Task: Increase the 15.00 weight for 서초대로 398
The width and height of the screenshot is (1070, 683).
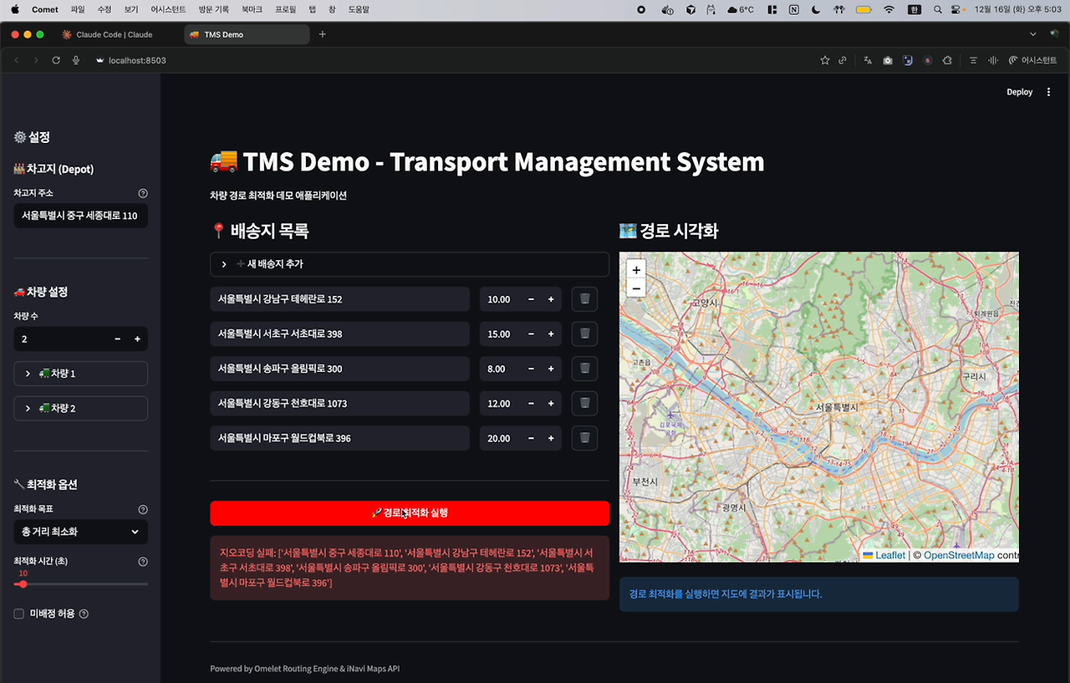Action: (x=551, y=334)
